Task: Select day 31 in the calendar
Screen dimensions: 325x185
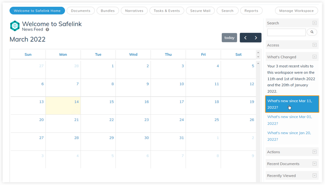Action: (168, 141)
